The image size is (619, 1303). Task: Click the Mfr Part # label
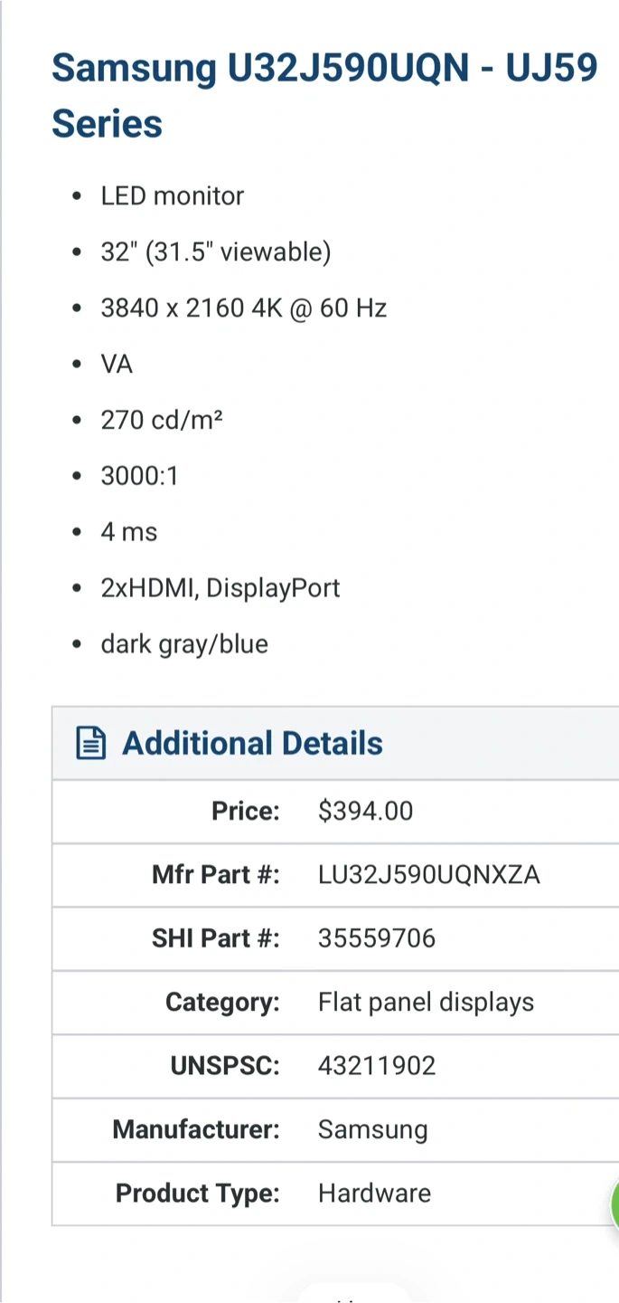coord(215,875)
